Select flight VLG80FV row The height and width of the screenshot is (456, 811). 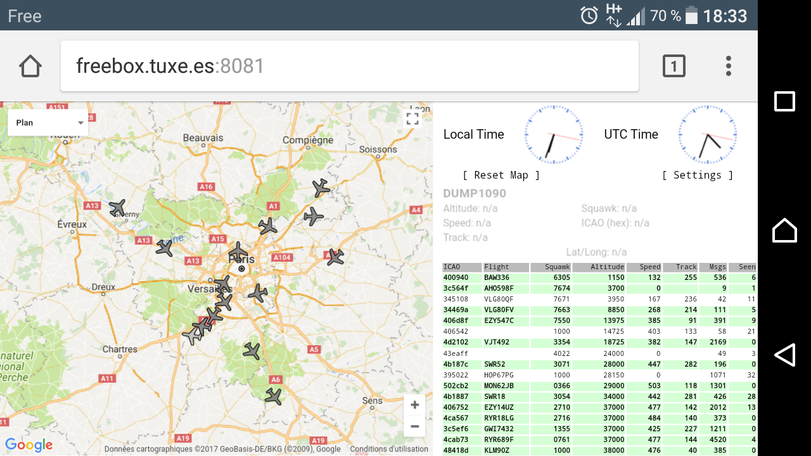pyautogui.click(x=599, y=310)
